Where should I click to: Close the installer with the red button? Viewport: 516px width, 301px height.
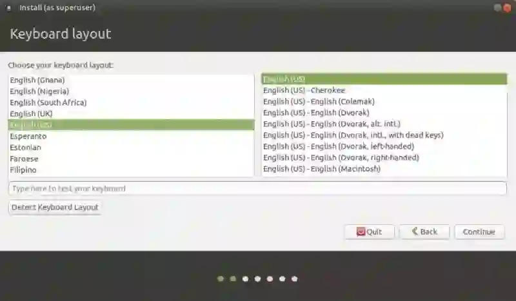coord(507,8)
